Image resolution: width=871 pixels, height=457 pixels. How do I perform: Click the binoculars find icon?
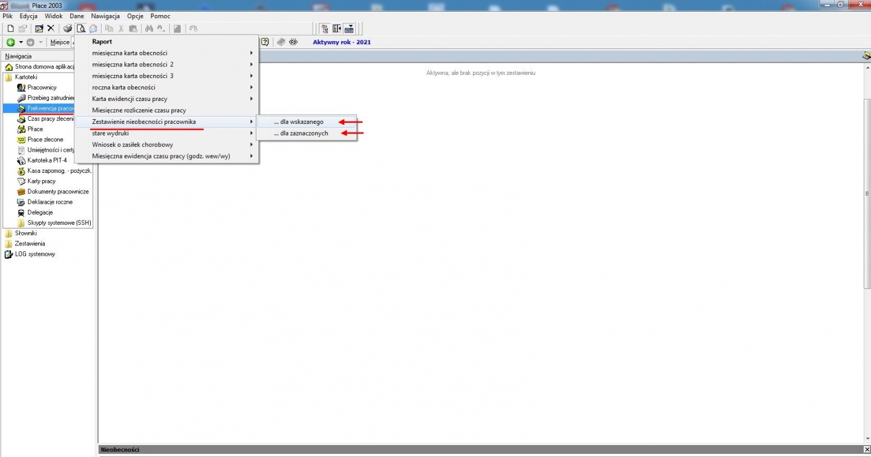(149, 28)
